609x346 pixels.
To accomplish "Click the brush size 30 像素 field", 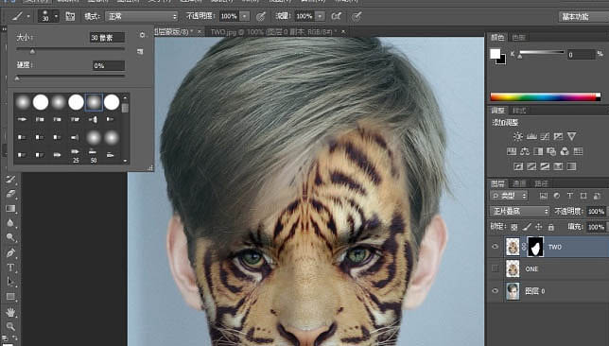I will pyautogui.click(x=107, y=37).
